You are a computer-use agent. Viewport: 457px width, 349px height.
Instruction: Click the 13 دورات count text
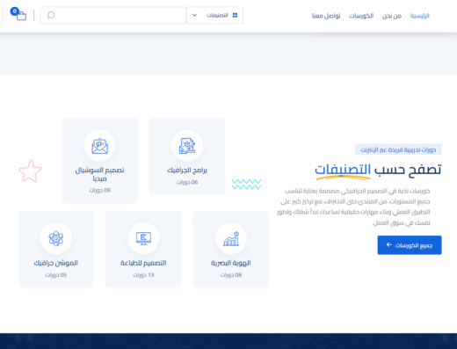143,275
